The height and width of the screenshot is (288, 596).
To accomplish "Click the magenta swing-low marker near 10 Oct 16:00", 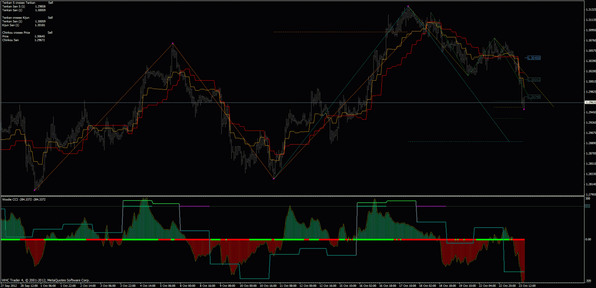I will pyautogui.click(x=274, y=179).
